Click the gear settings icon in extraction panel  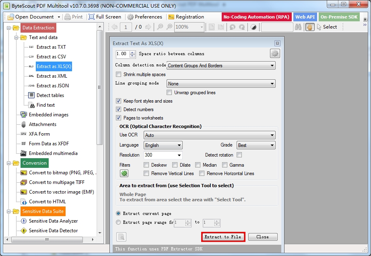[x=275, y=54]
